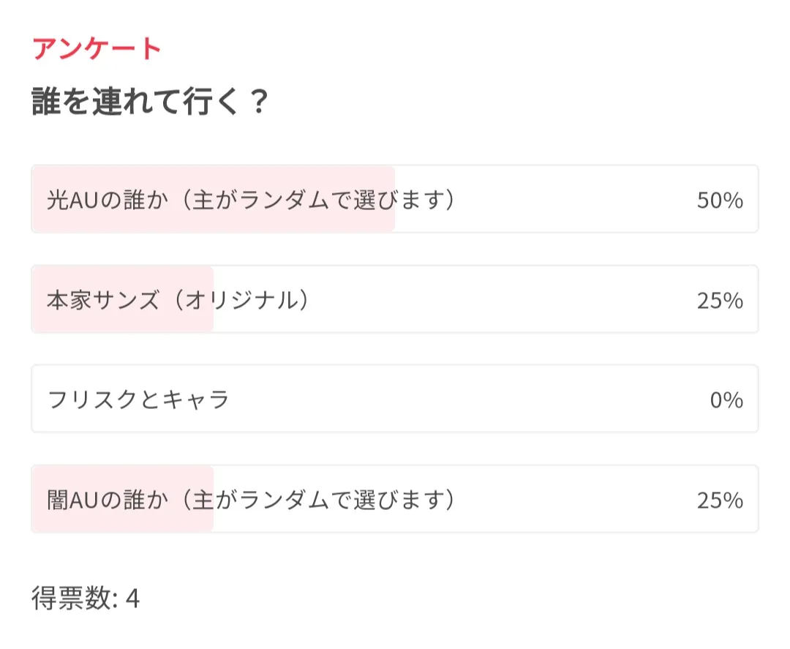Click the 25% beside 闇AUの誰か
Image resolution: width=790 pixels, height=649 pixels.
720,500
